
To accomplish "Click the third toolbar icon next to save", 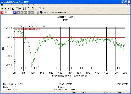I will click(9, 8).
